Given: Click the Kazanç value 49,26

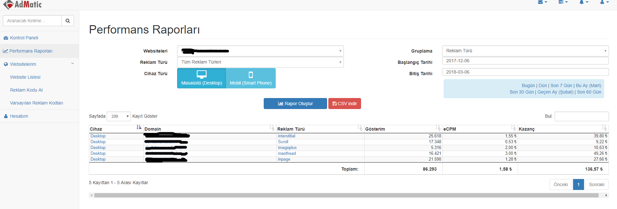Looking at the screenshot, I should point(601,154).
